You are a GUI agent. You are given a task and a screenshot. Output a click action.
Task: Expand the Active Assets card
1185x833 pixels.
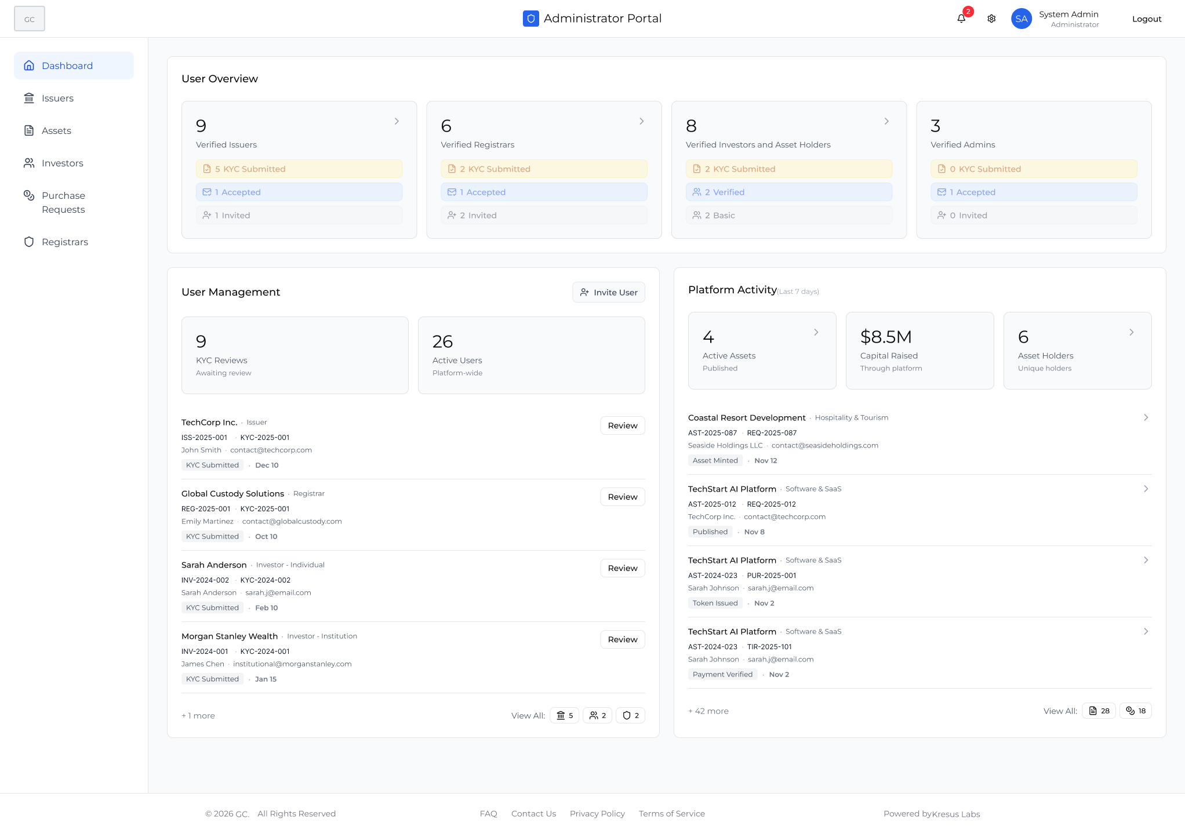click(x=816, y=332)
